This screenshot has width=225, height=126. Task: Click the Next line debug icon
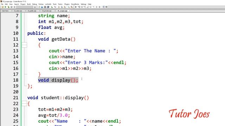point(82,7)
